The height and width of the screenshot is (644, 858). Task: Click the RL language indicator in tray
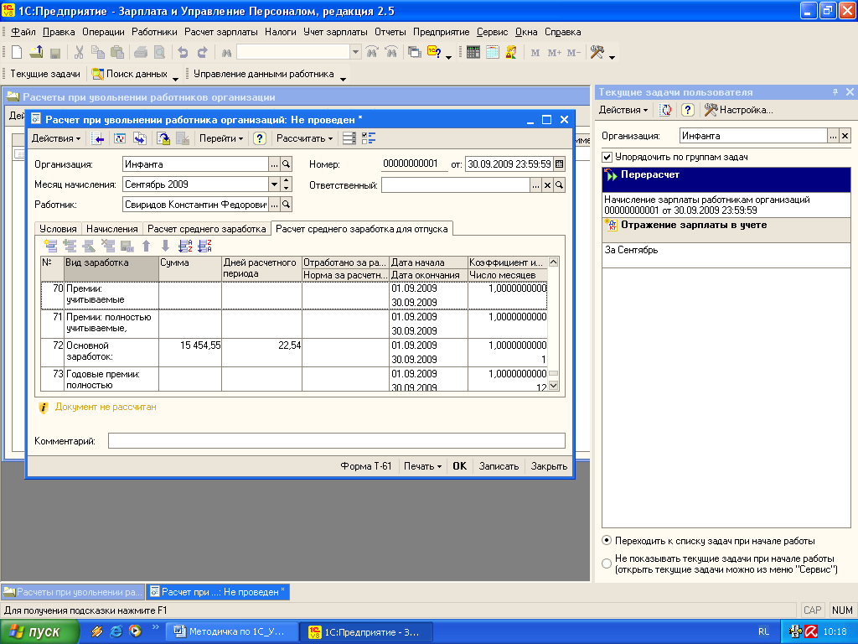[x=763, y=631]
